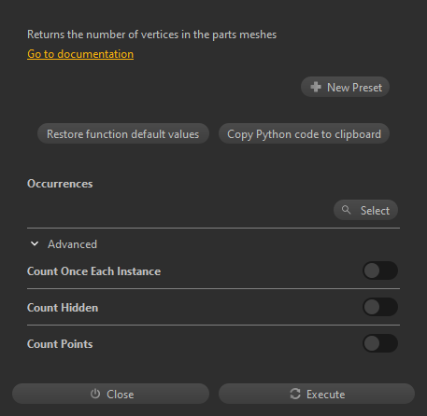This screenshot has height=416, width=427.
Task: Click the Count Once Each Instance label
Action: (x=93, y=271)
